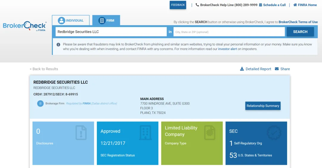Open the Feedback button

[x=178, y=5]
